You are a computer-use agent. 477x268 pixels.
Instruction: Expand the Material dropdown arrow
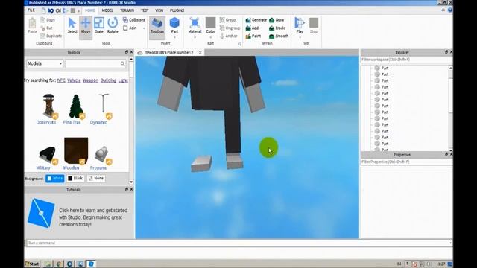pyautogui.click(x=195, y=37)
